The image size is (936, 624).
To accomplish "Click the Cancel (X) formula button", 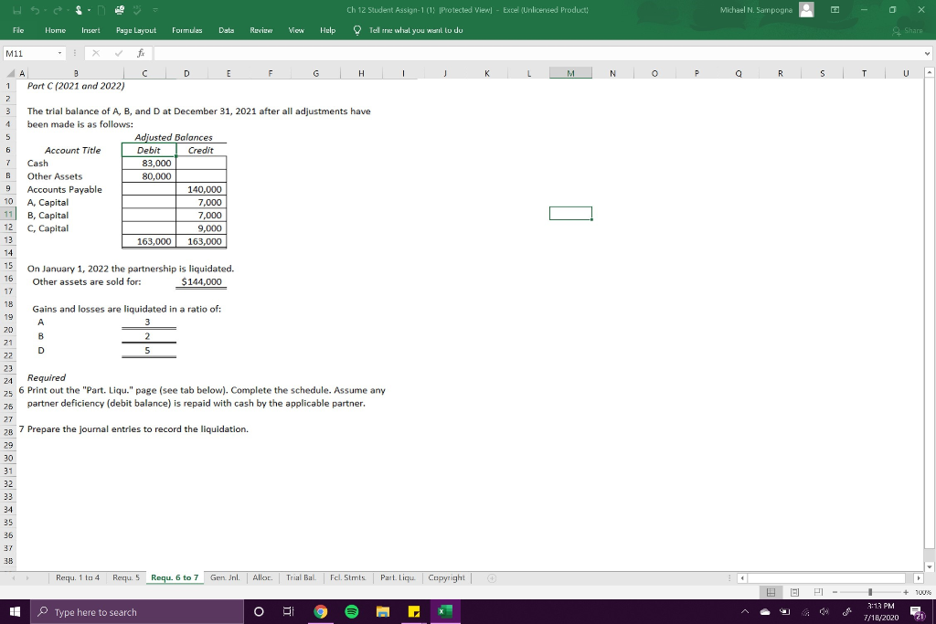I will 95,54.
